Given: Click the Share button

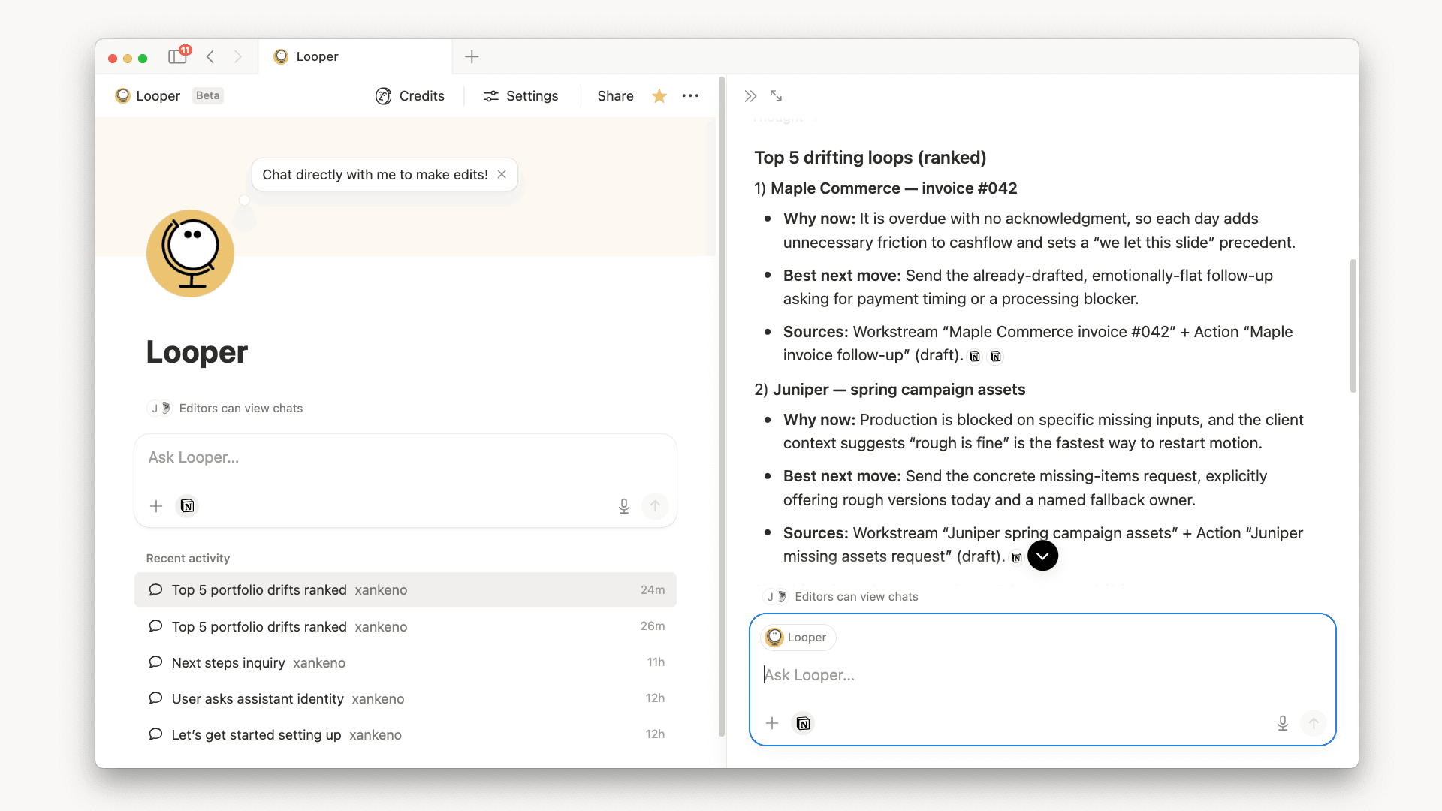Looking at the screenshot, I should pyautogui.click(x=615, y=96).
